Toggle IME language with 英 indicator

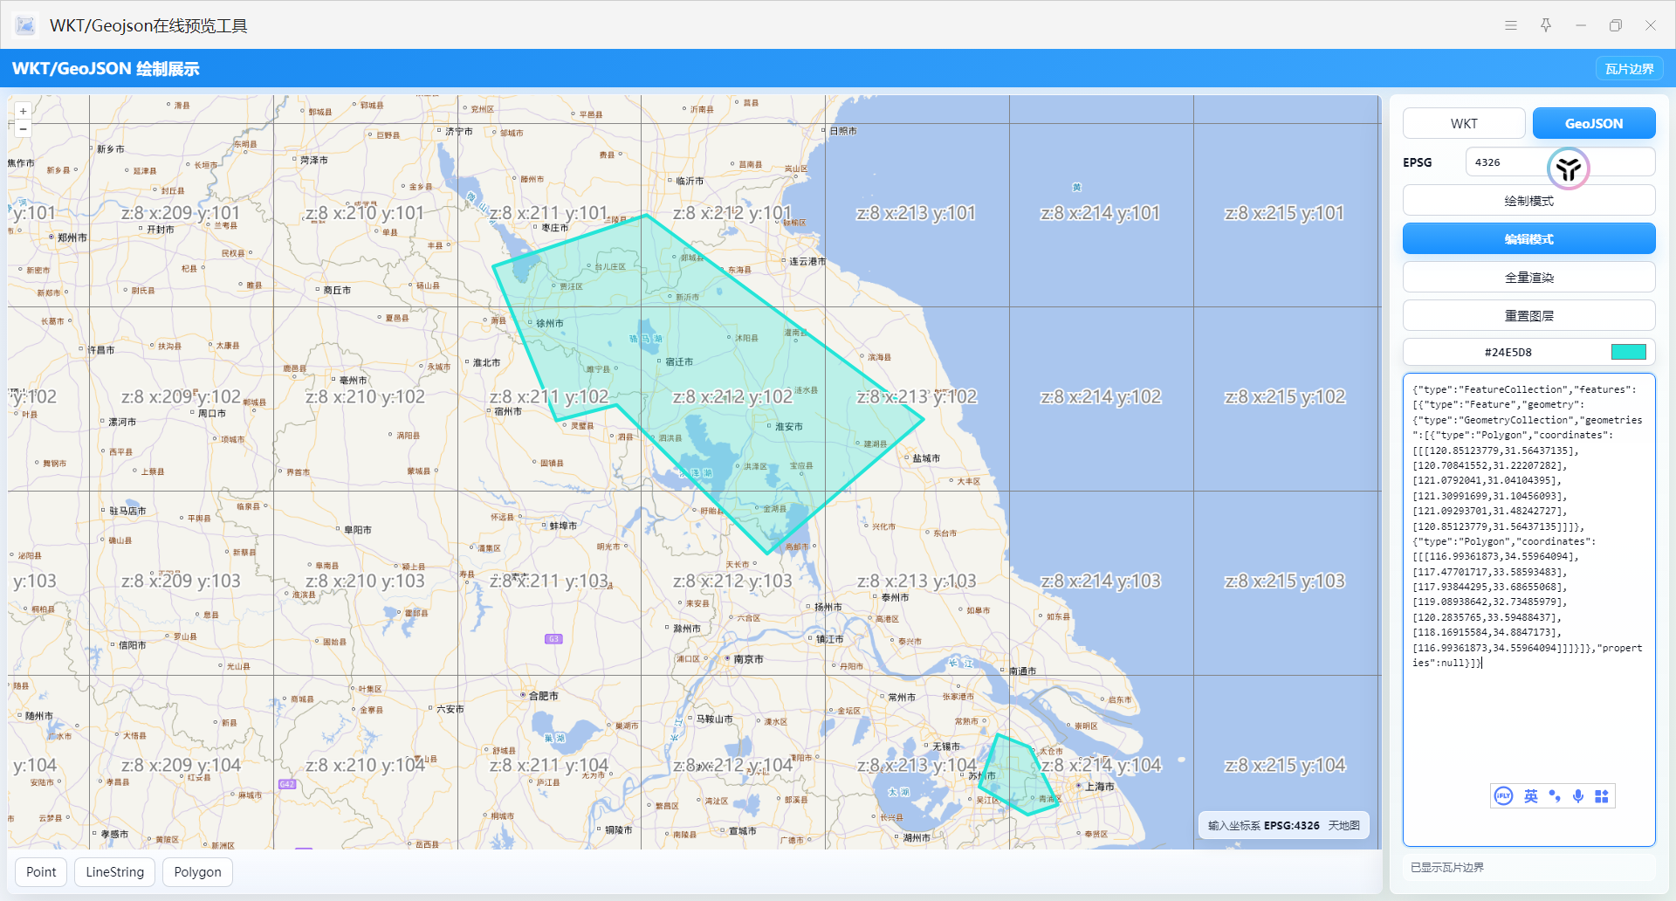pos(1531,796)
